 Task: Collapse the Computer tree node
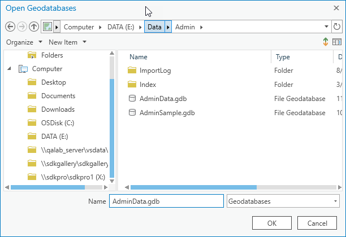[9, 69]
